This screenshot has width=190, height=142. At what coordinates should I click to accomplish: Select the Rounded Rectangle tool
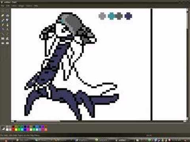[8, 43]
